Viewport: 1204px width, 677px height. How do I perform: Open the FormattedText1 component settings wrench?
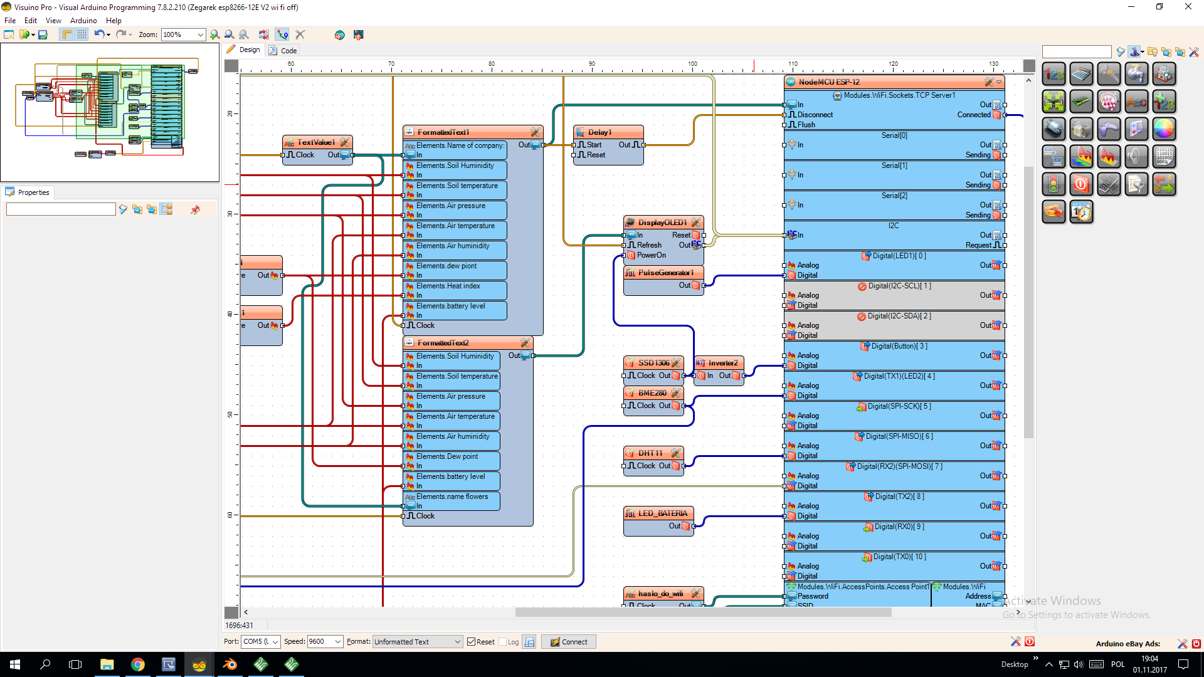coord(535,132)
